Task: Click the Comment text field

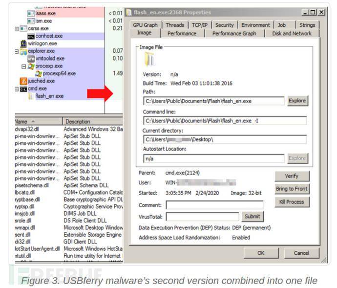Action: point(214,205)
